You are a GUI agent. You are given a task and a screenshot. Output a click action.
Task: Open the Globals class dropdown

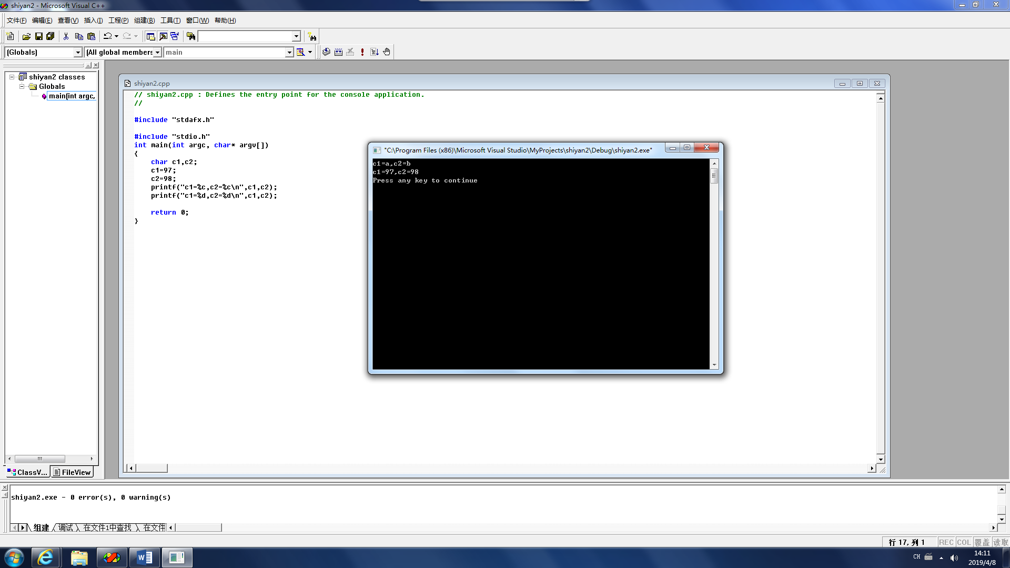[78, 52]
